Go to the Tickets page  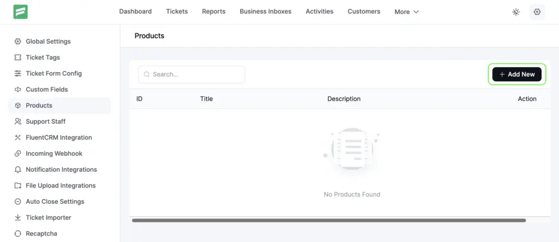tap(177, 11)
